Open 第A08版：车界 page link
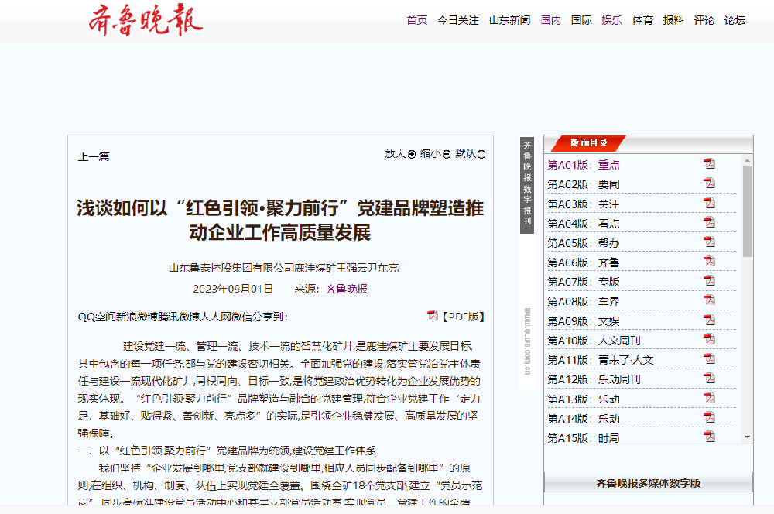The height and width of the screenshot is (514, 774). point(584,301)
